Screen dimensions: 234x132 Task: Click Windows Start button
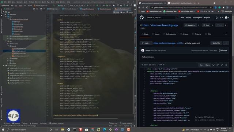[x=3, y=129]
